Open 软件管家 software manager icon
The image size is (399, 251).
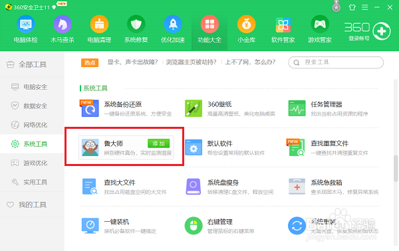coord(283,25)
